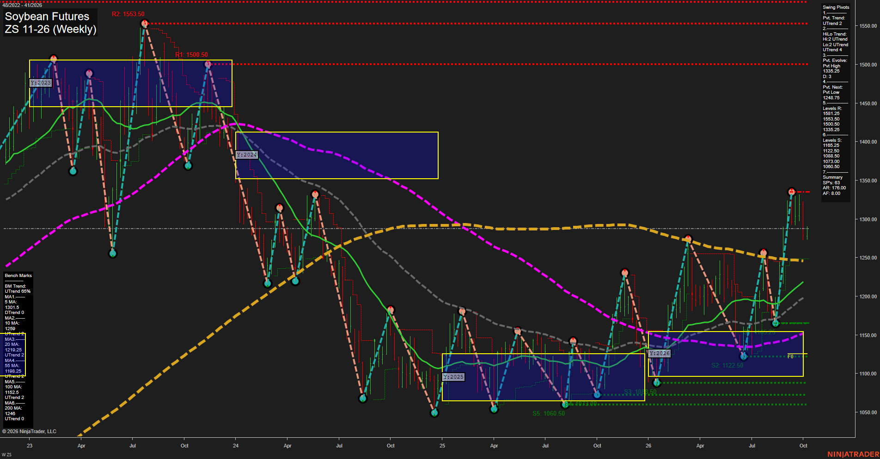This screenshot has width=880, height=459.
Task: Click the 1300.00 price axis label
Action: coord(868,219)
